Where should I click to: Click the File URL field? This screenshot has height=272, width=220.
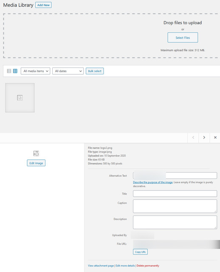[x=177, y=244]
